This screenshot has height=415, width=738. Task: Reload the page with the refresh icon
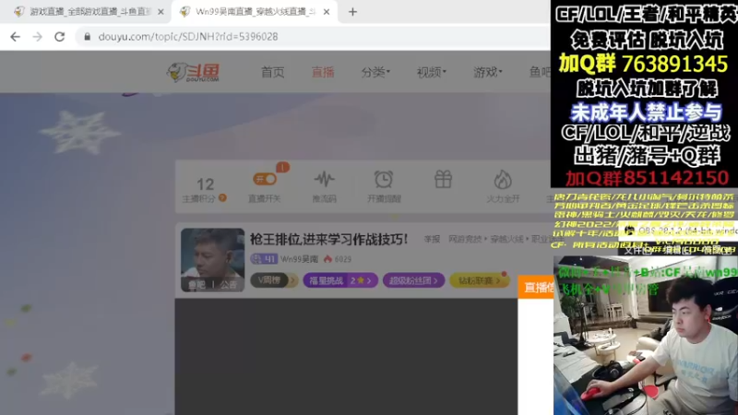(59, 37)
